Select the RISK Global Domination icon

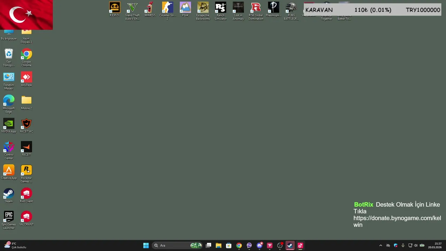256,11
